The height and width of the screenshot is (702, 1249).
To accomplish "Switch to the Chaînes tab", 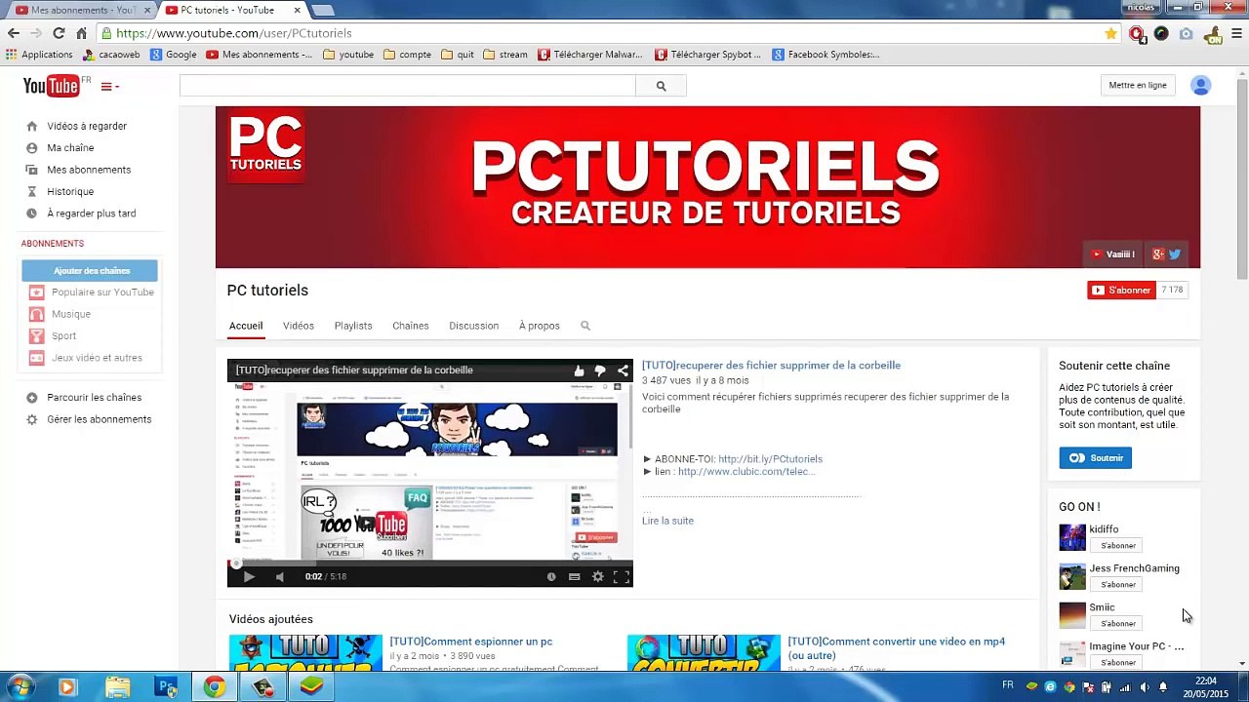I will click(411, 326).
